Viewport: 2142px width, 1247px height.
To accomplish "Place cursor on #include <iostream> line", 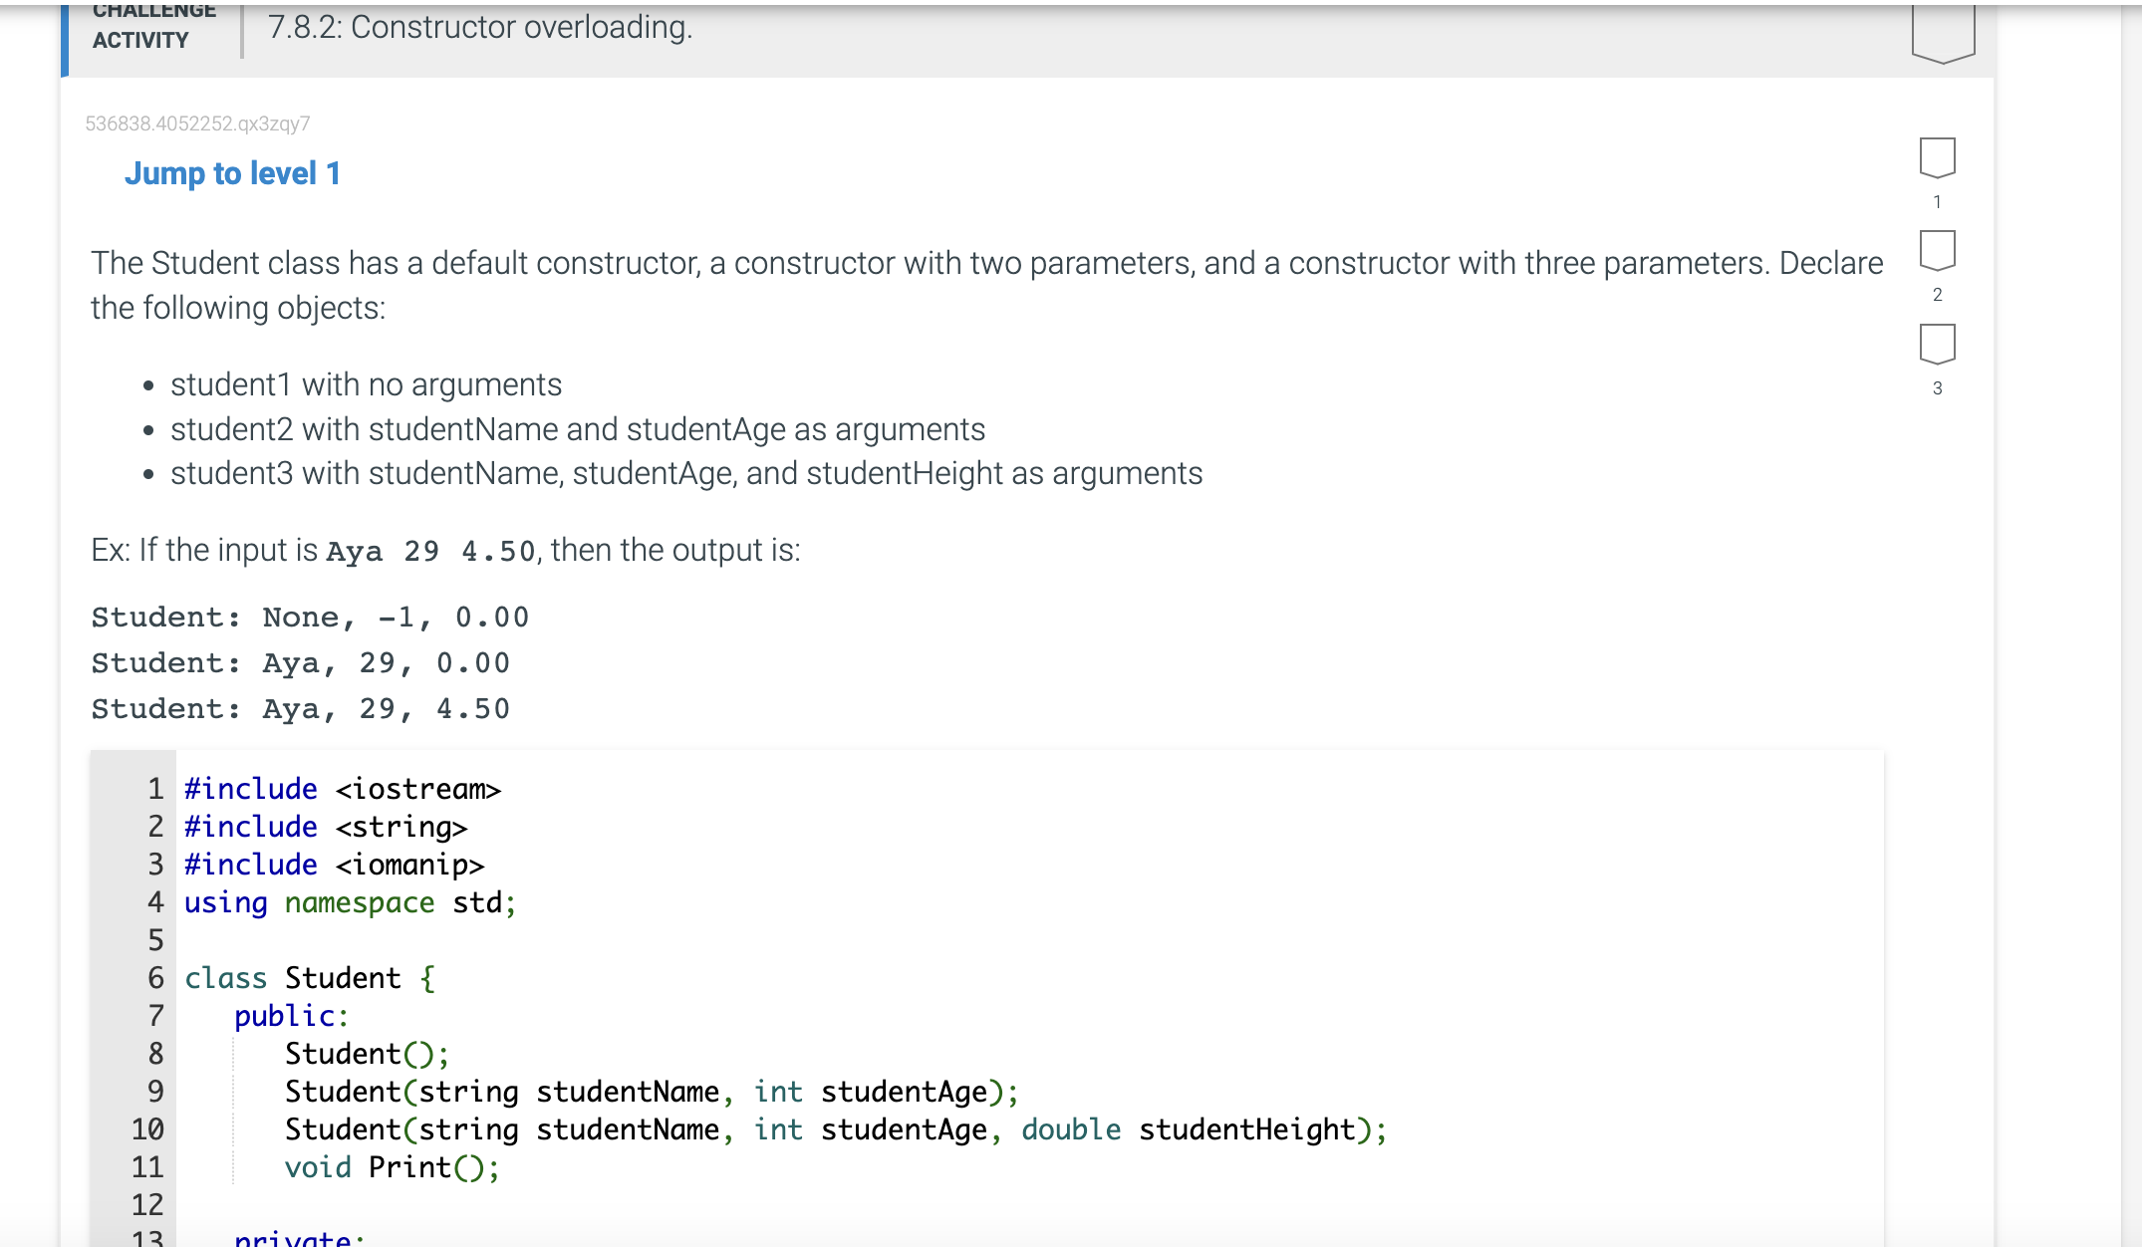I will 342,789.
